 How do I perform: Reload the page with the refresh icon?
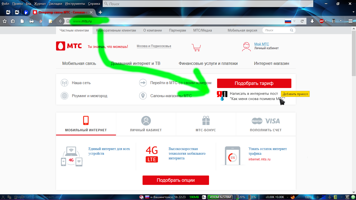302,21
